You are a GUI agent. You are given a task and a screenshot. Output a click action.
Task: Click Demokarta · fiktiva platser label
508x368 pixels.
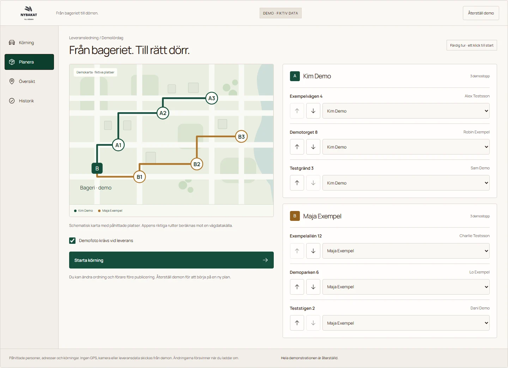point(95,72)
